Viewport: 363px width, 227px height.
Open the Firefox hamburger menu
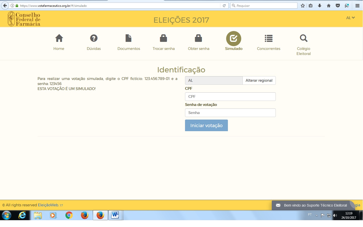357,6
